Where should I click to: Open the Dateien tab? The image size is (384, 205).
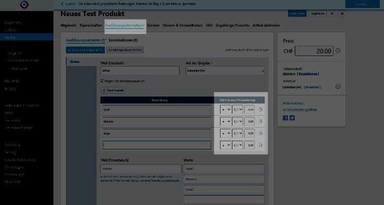pyautogui.click(x=153, y=25)
